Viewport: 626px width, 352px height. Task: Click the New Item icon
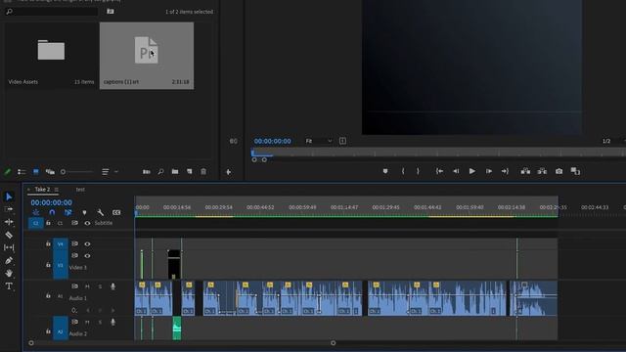[x=189, y=172]
